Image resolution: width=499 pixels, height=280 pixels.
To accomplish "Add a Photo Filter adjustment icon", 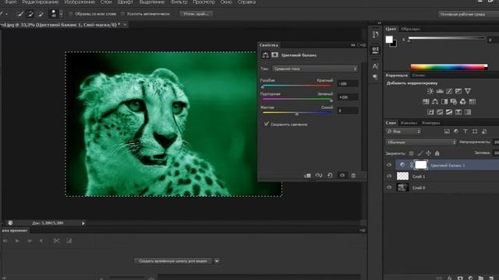I will [x=454, y=102].
